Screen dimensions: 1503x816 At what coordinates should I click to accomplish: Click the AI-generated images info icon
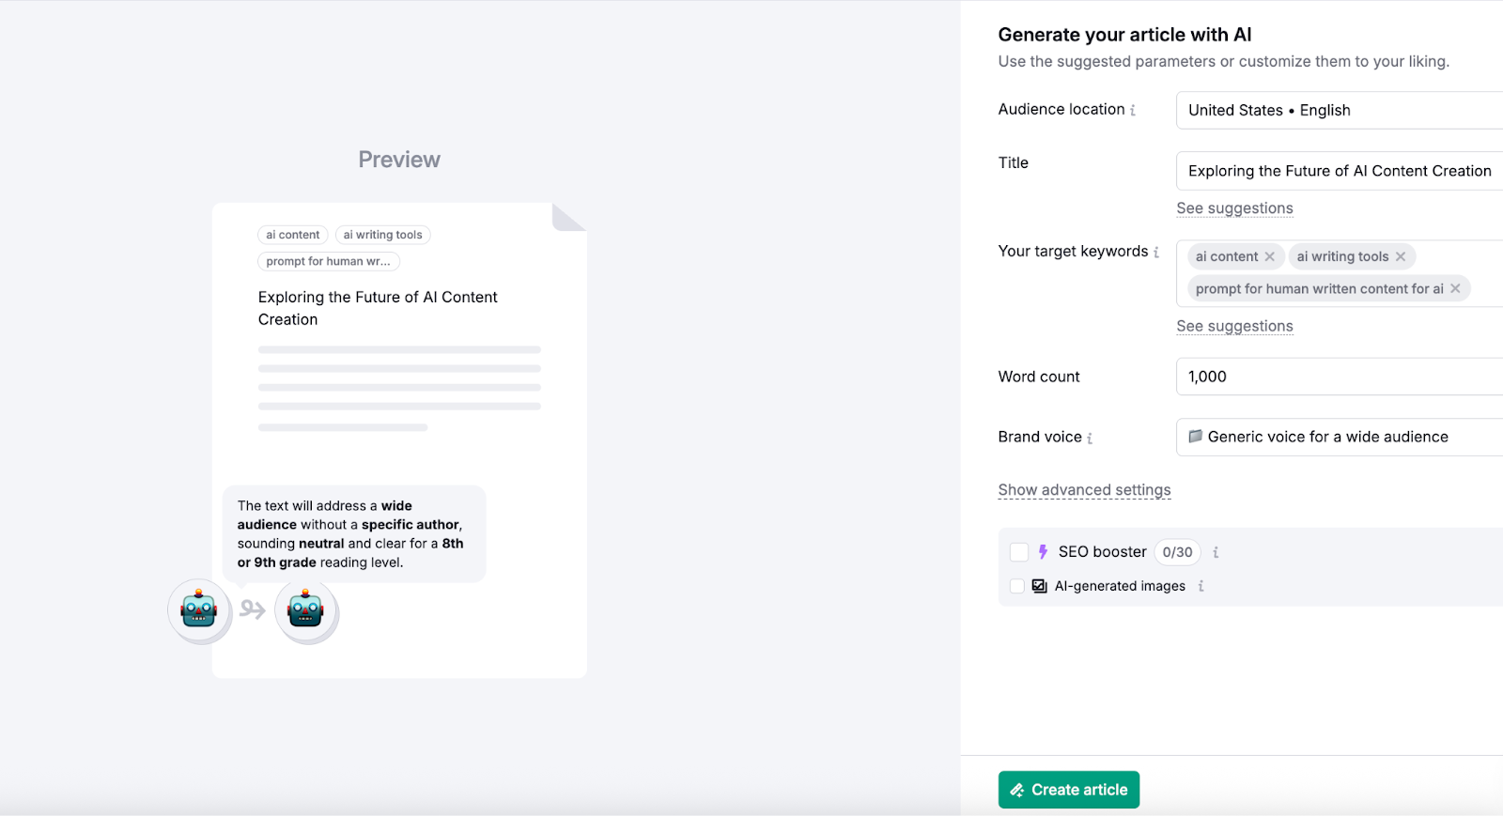click(x=1201, y=587)
